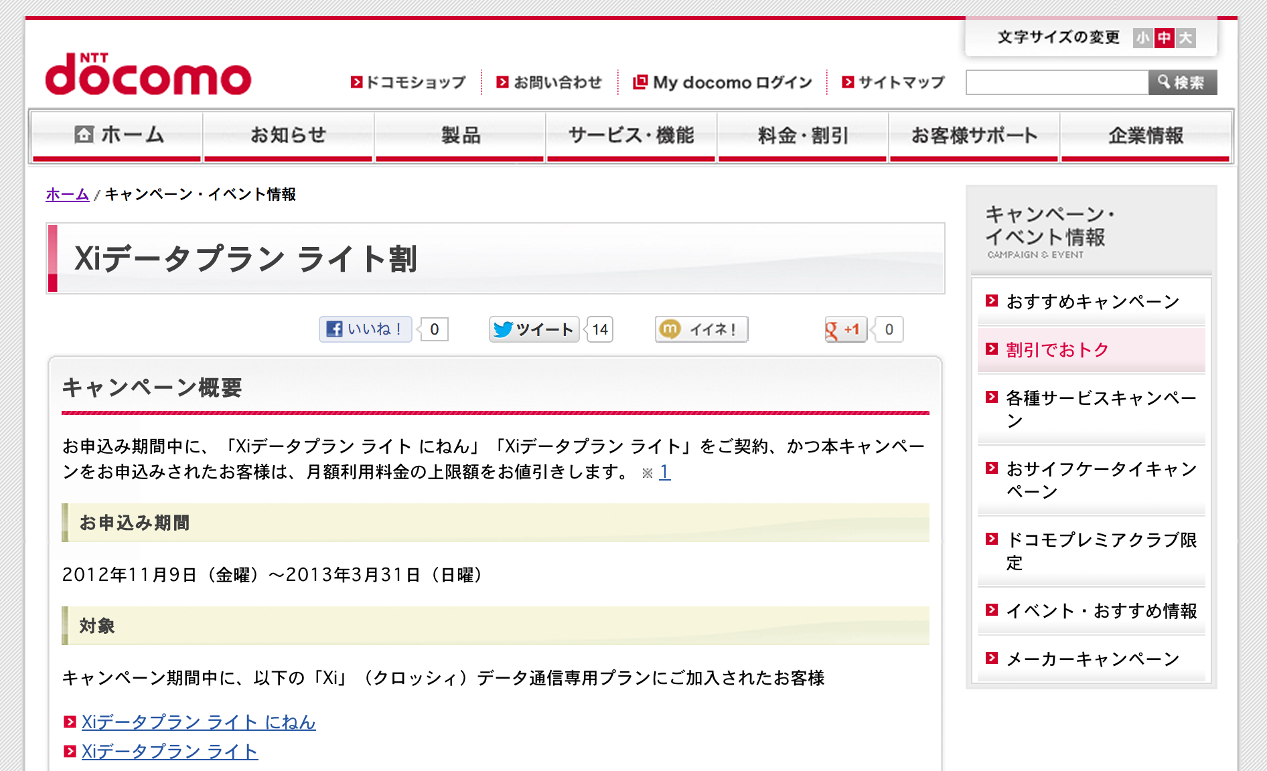Click the Facebook いいね！ button
Screen dimensions: 1267x771
tap(365, 329)
